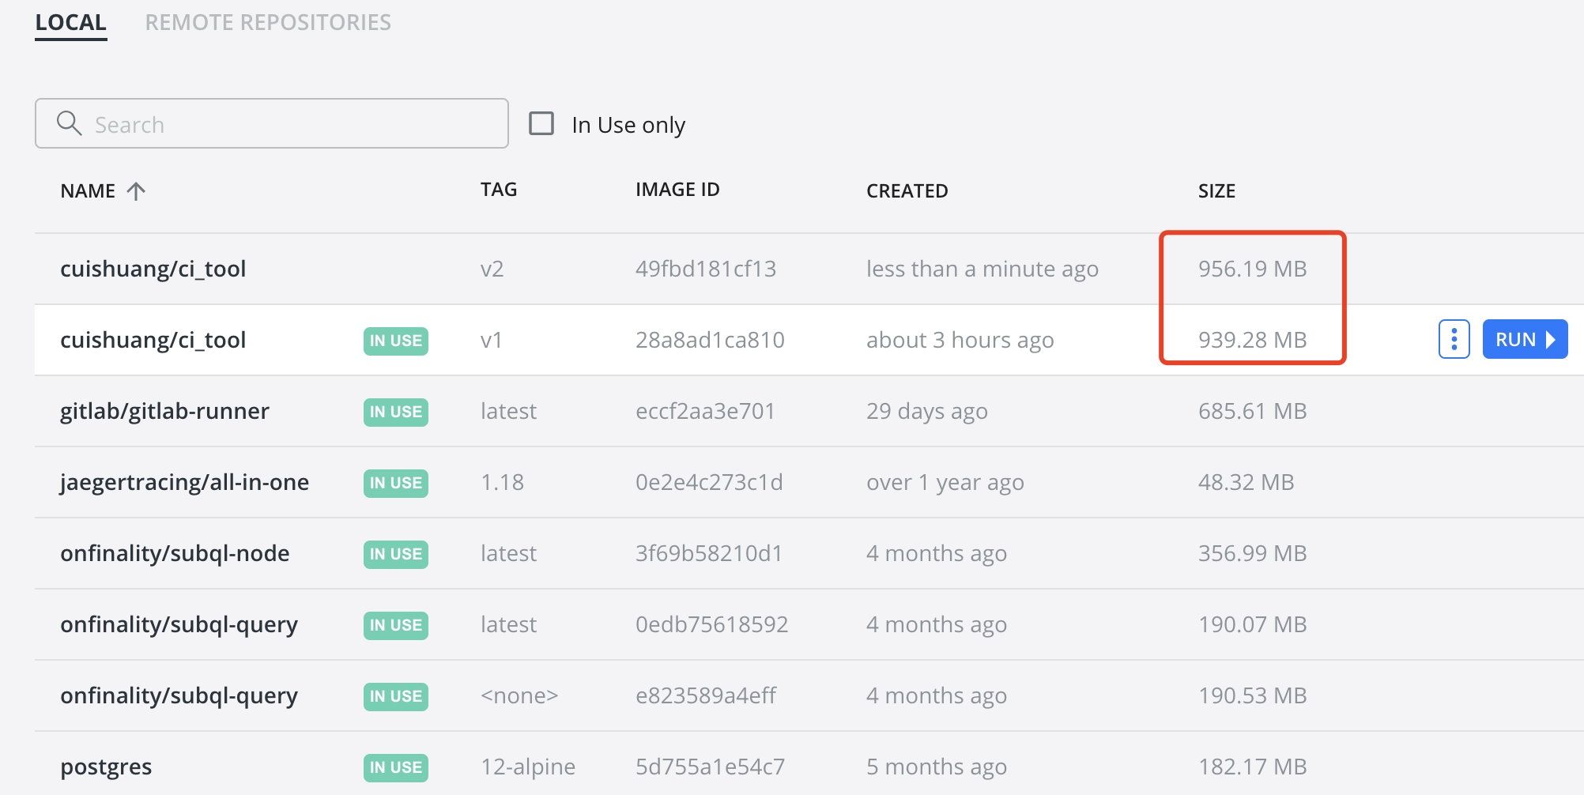The image size is (1584, 795).
Task: Click IN USE badge on cuishuang/ci_tool v1
Action: 395,341
